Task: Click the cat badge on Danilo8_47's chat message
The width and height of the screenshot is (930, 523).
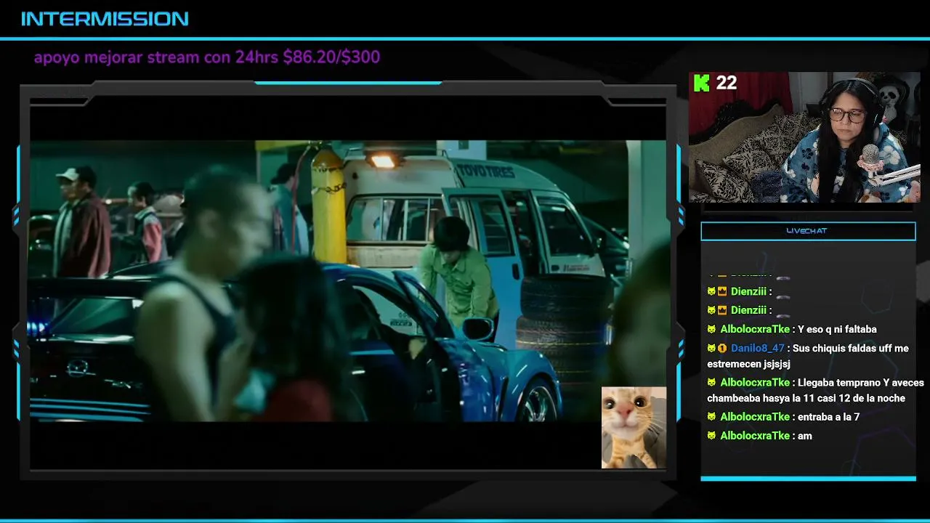Action: click(711, 349)
